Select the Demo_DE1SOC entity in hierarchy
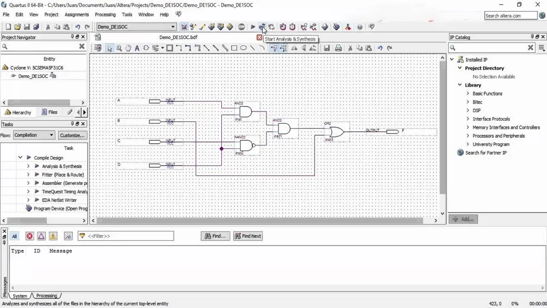 pos(33,76)
